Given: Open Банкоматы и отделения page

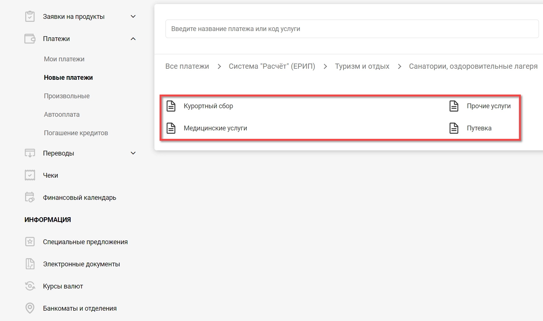Looking at the screenshot, I should pyautogui.click(x=80, y=308).
